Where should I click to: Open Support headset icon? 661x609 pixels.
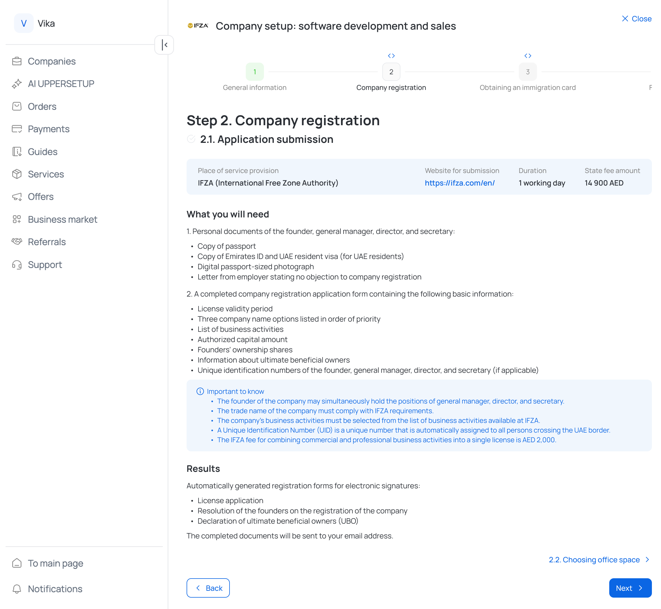[17, 265]
